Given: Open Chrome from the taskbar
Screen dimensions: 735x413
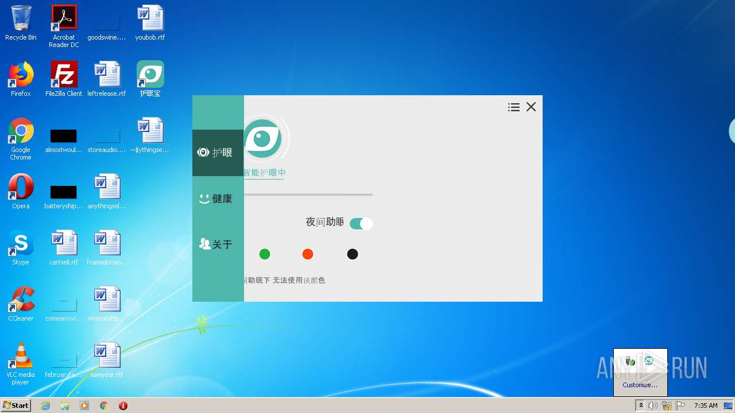Looking at the screenshot, I should [104, 406].
